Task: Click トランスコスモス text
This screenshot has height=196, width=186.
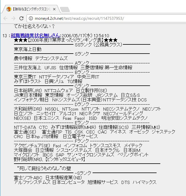Action: tap(105, 146)
